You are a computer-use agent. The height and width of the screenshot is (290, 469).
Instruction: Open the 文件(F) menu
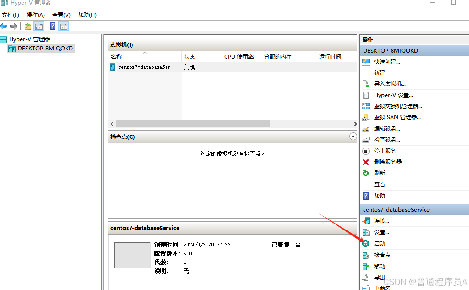[11, 15]
